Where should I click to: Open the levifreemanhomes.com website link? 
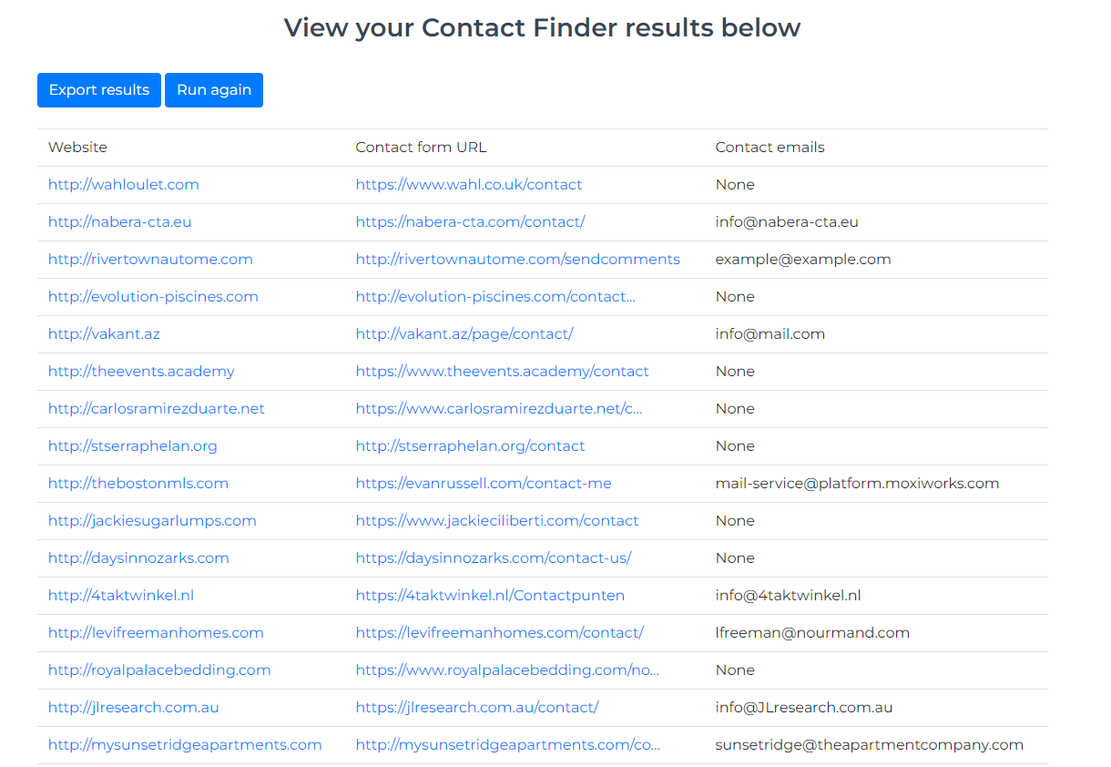pos(156,633)
